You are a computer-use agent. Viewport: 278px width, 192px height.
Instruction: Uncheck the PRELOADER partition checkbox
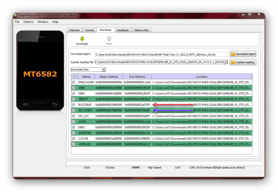pos(74,82)
